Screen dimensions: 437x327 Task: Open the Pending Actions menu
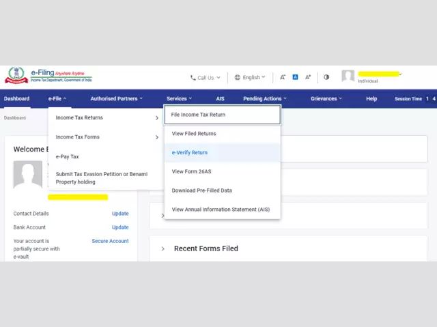(264, 99)
